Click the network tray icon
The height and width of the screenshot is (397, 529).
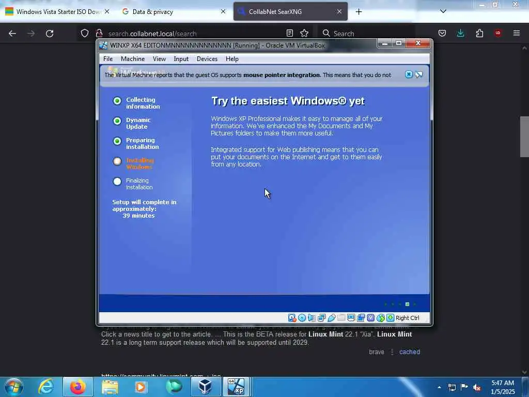click(x=452, y=387)
